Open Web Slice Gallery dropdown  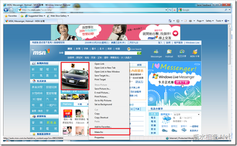(x=58, y=16)
